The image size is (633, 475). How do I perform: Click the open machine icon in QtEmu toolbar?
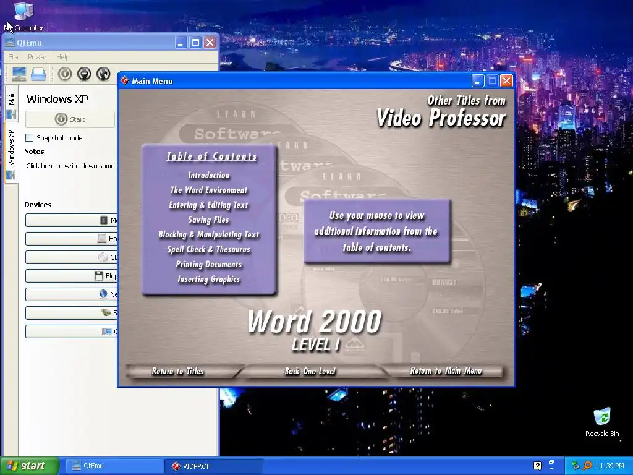click(39, 74)
